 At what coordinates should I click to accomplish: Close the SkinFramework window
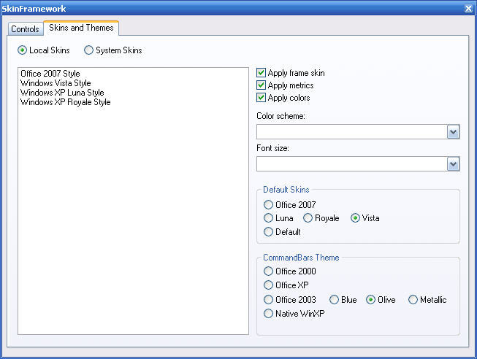pyautogui.click(x=468, y=9)
